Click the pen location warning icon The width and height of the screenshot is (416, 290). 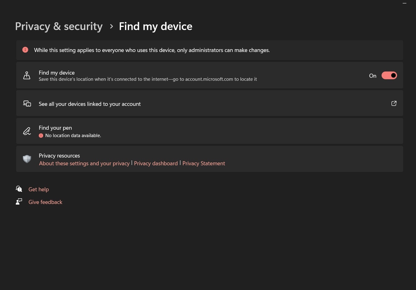41,136
